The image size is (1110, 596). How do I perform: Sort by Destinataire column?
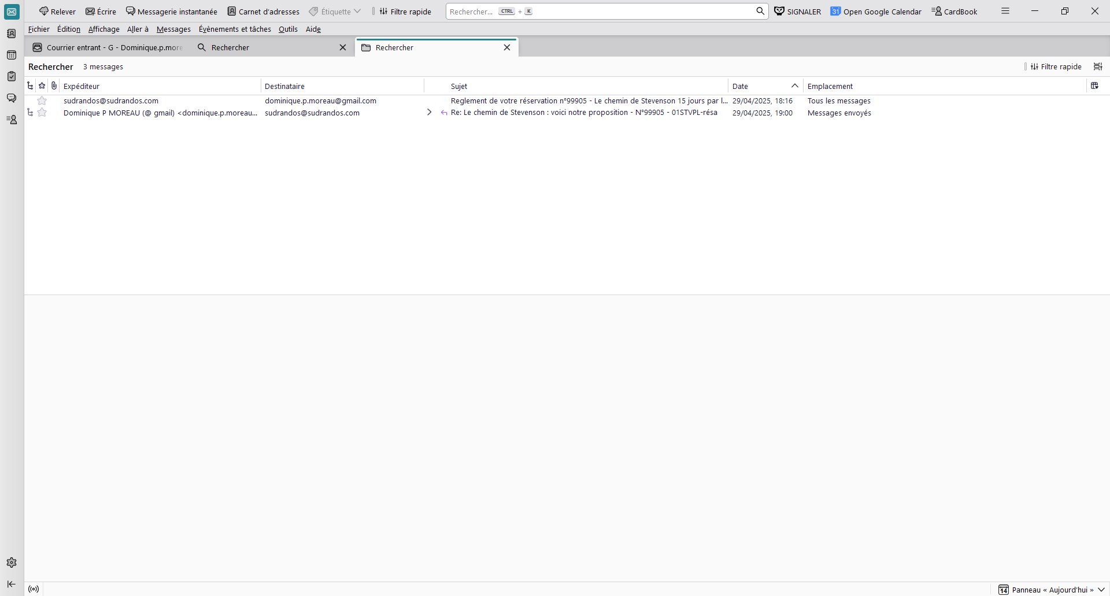342,86
